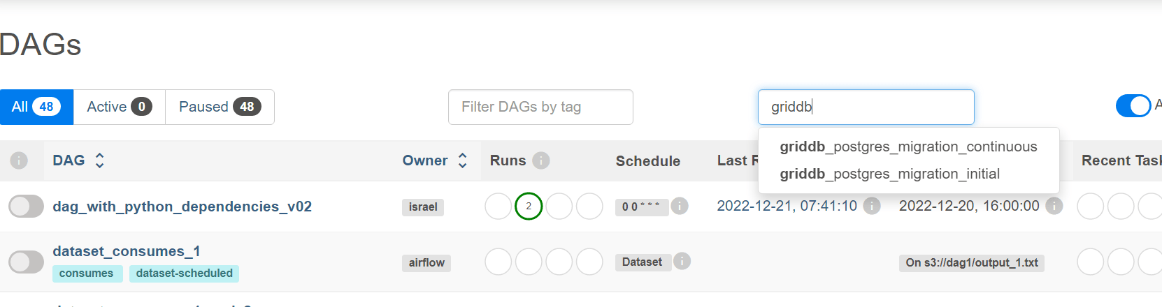1162x307 pixels.
Task: Unpause dag_with_python_dependencies_v02 toggle
Action: tap(26, 207)
